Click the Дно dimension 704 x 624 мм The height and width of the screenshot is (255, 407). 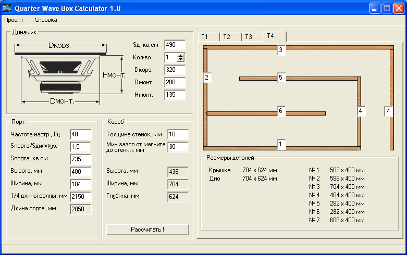coord(260,178)
